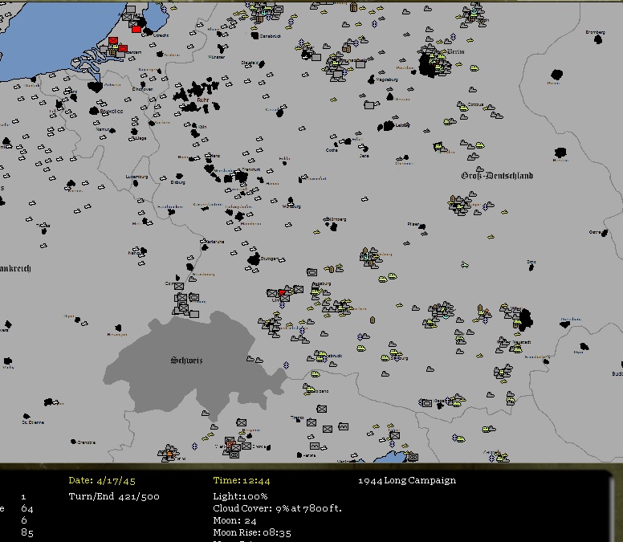This screenshot has height=542, width=623.
Task: Click the Luxembourg city marker
Action: pyautogui.click(x=136, y=183)
